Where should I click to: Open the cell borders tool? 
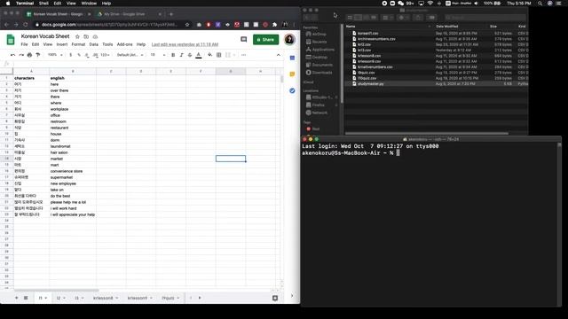coord(219,55)
